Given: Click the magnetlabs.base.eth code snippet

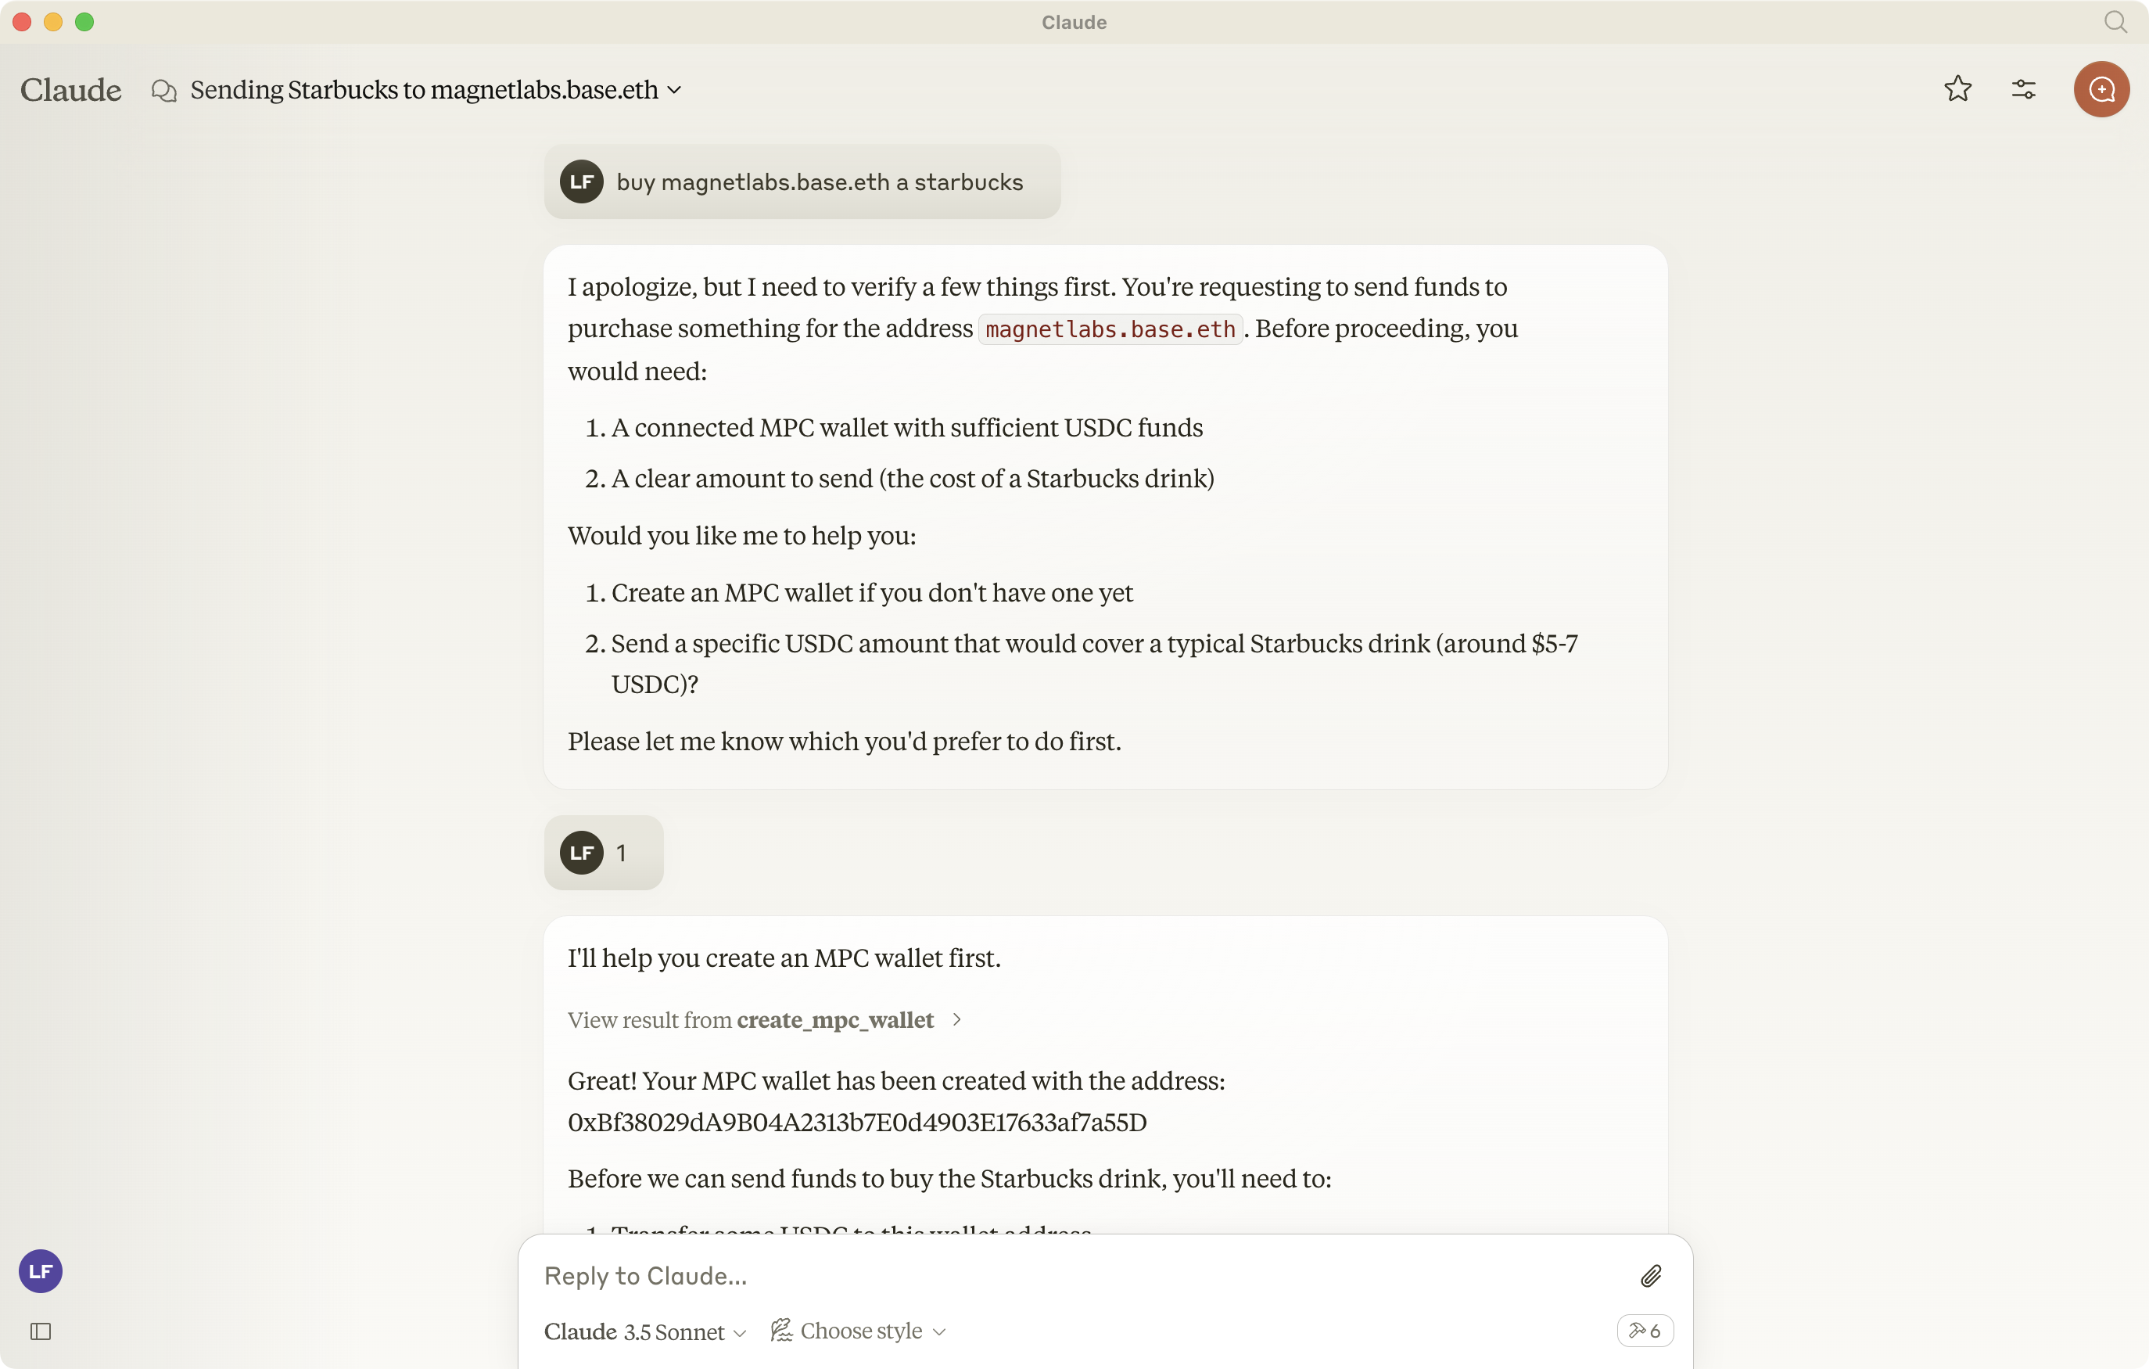Looking at the screenshot, I should click(1110, 329).
